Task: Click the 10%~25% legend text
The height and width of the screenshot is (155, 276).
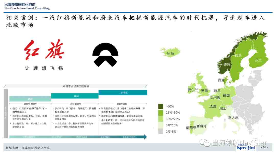Action: pyautogui.click(x=173, y=119)
